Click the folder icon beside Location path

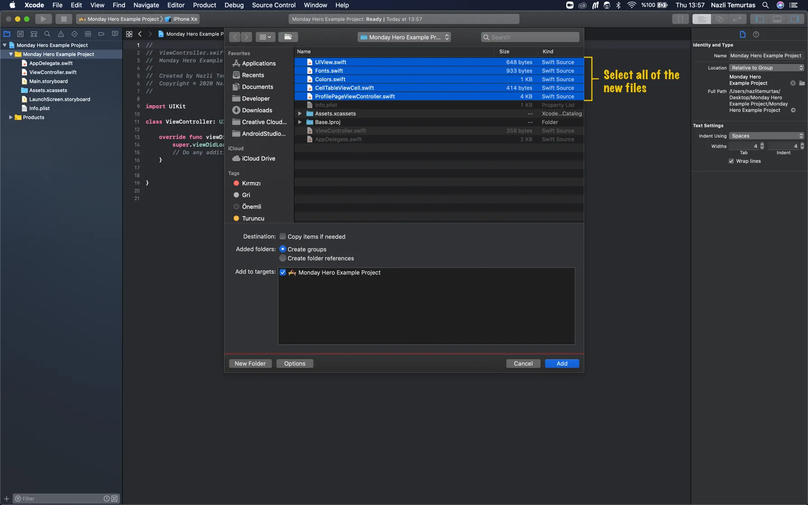click(x=802, y=83)
